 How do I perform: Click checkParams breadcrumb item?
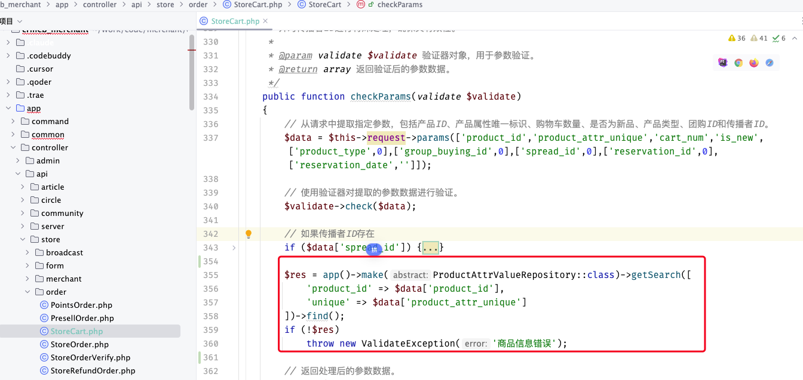coord(400,5)
